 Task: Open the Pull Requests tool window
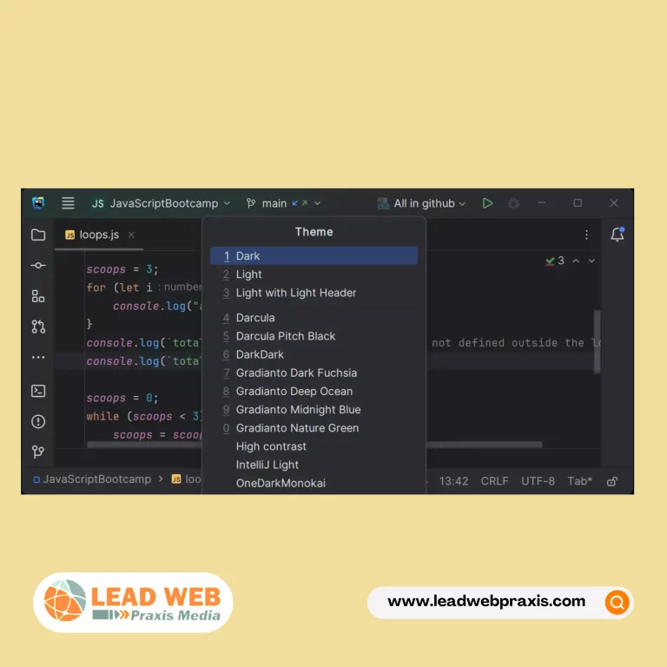pyautogui.click(x=38, y=327)
